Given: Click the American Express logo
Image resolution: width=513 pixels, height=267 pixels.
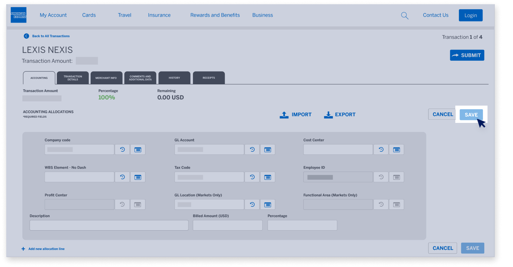Looking at the screenshot, I should [18, 15].
